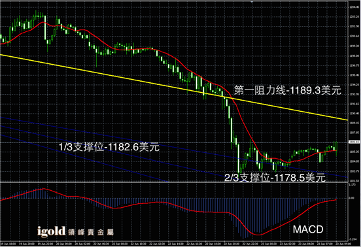Click the 20 Jun 00:00 time label
The width and height of the screenshot is (361, 247).
[64, 244]
